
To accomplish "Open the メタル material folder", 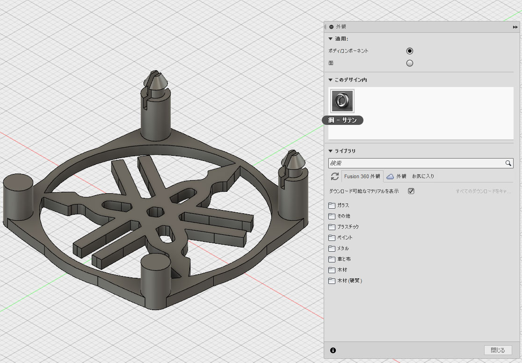I will pos(343,248).
